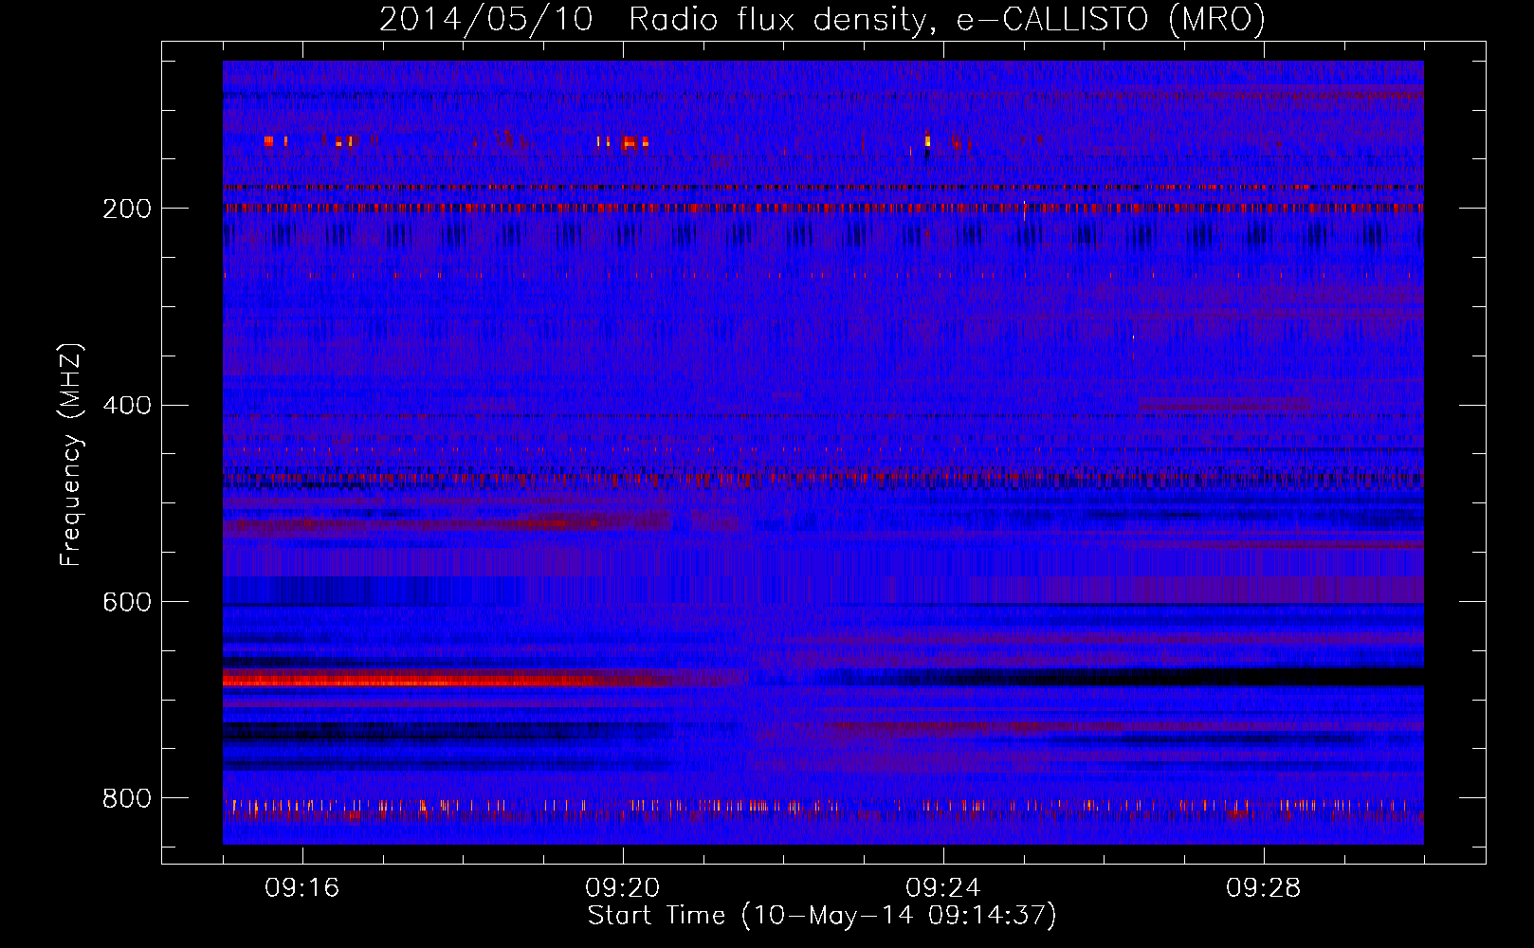The width and height of the screenshot is (1534, 948).
Task: Click the 200 frequency tick label
Action: coord(126,209)
